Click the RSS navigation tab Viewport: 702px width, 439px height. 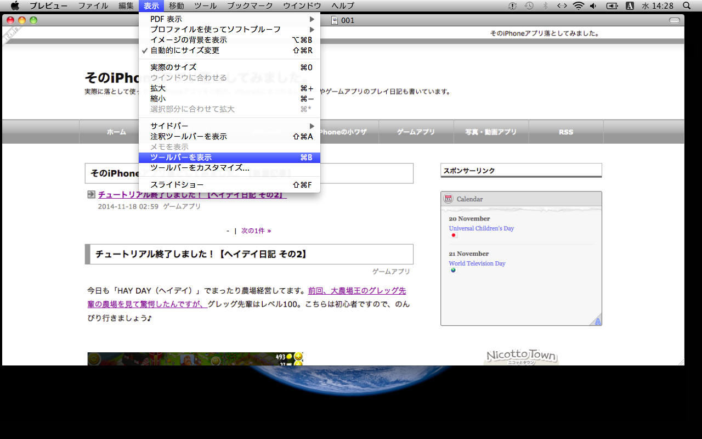click(566, 132)
